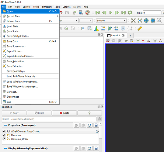
Task: Step to previous animation frame
Action: coord(104,13)
